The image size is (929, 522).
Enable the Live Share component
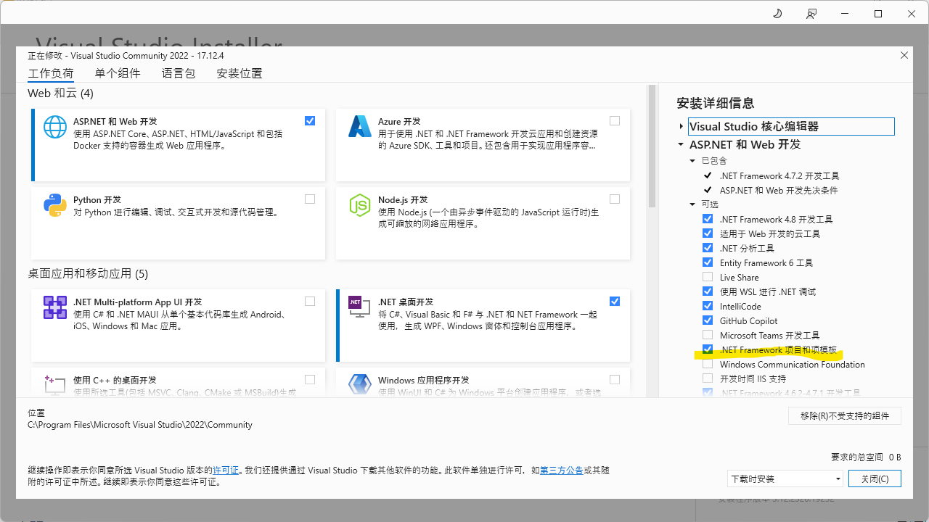708,277
